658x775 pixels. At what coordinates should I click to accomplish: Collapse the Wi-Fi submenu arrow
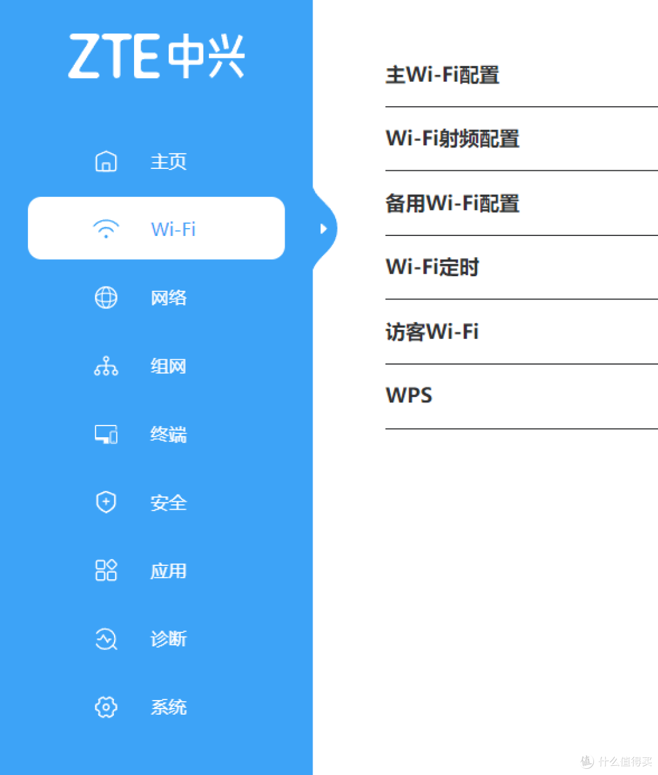[324, 229]
